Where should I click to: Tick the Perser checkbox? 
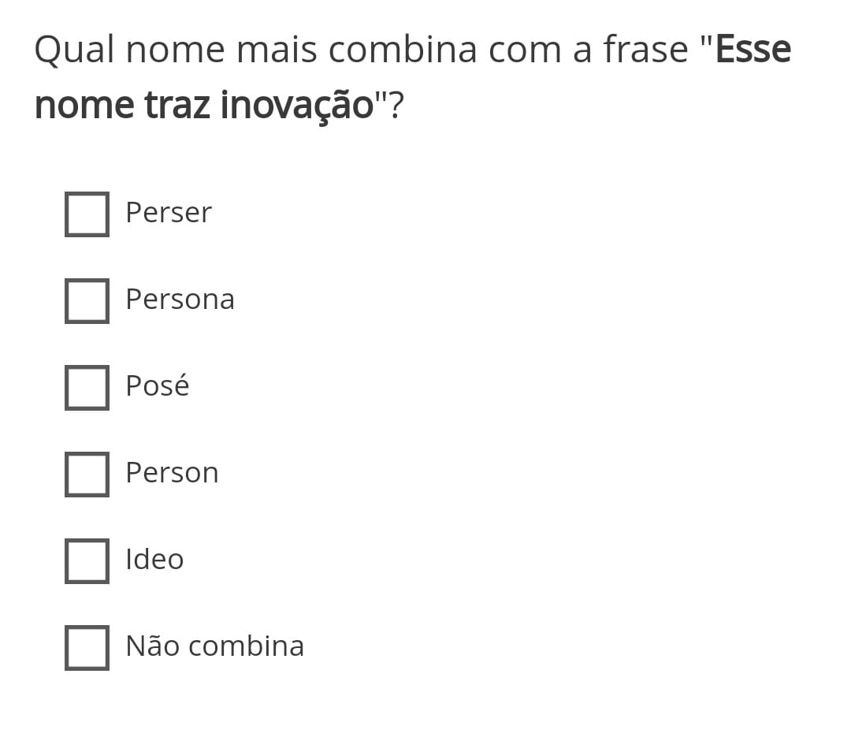click(x=87, y=214)
